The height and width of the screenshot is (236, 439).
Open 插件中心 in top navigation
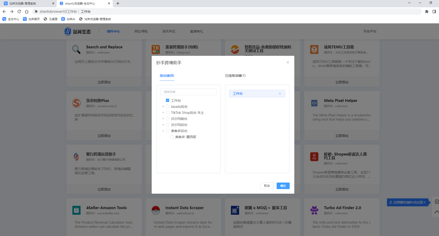click(113, 32)
